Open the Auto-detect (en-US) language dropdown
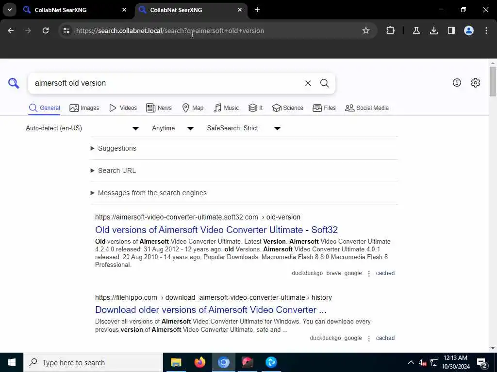497x372 pixels. point(83,128)
